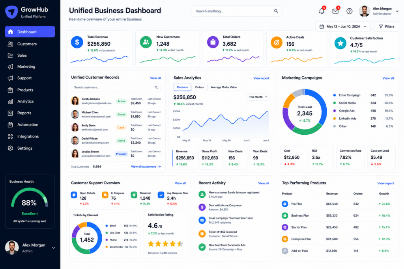Click View all customers link
The image size is (404, 269).
pyautogui.click(x=146, y=167)
